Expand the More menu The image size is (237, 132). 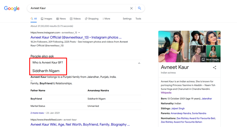[106, 19]
